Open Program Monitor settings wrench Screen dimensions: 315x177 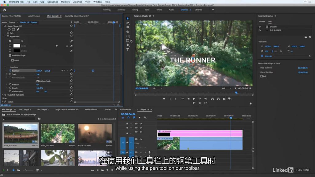[235, 88]
